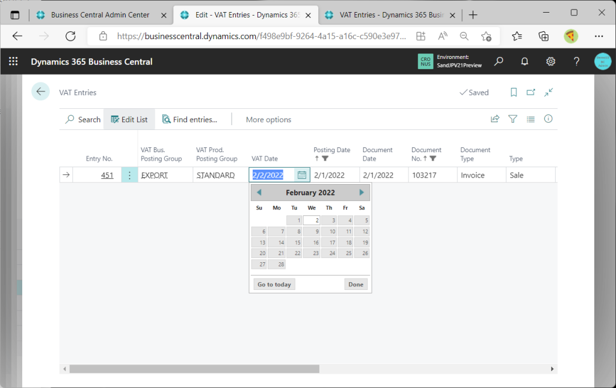Screen dimensions: 616x388
Task: Go to next month in calendar
Action: click(x=362, y=192)
